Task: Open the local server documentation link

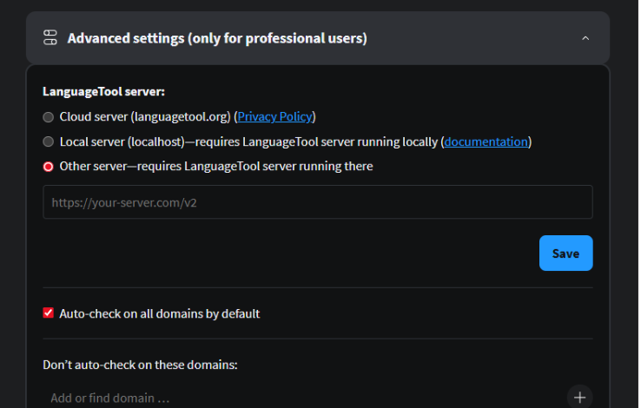Action: coord(486,141)
